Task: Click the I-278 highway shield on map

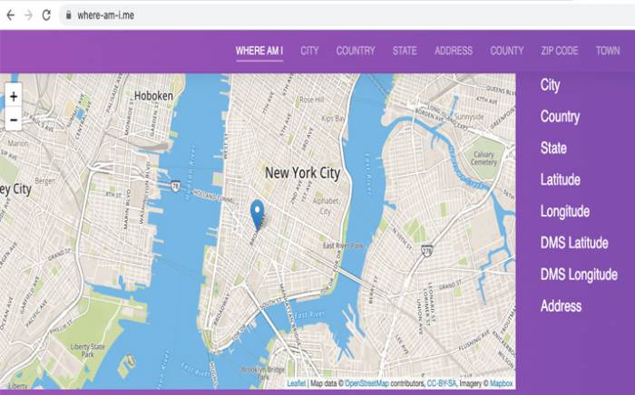Action: click(x=427, y=251)
